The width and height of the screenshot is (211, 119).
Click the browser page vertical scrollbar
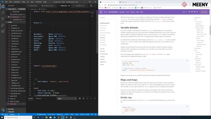pos(210,30)
